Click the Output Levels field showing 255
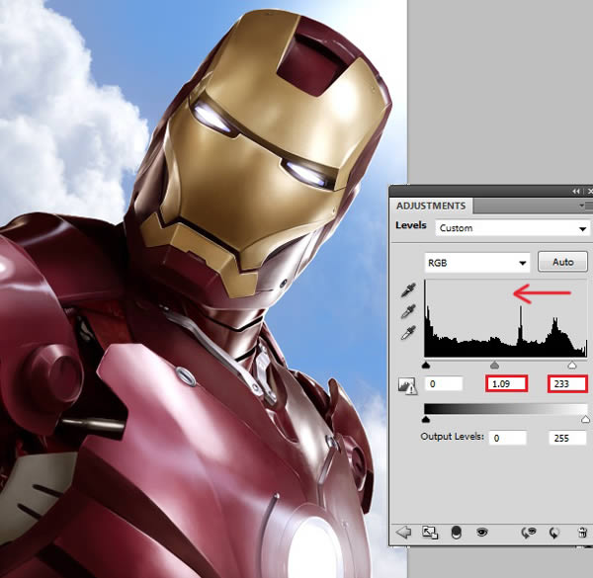 [567, 438]
